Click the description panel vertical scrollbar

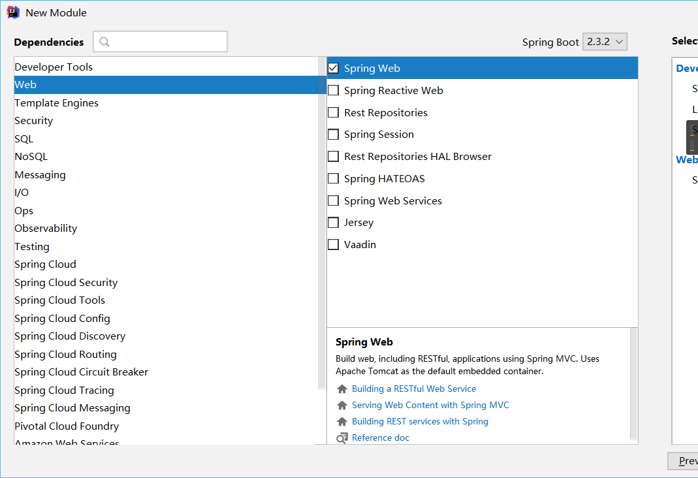coord(634,384)
